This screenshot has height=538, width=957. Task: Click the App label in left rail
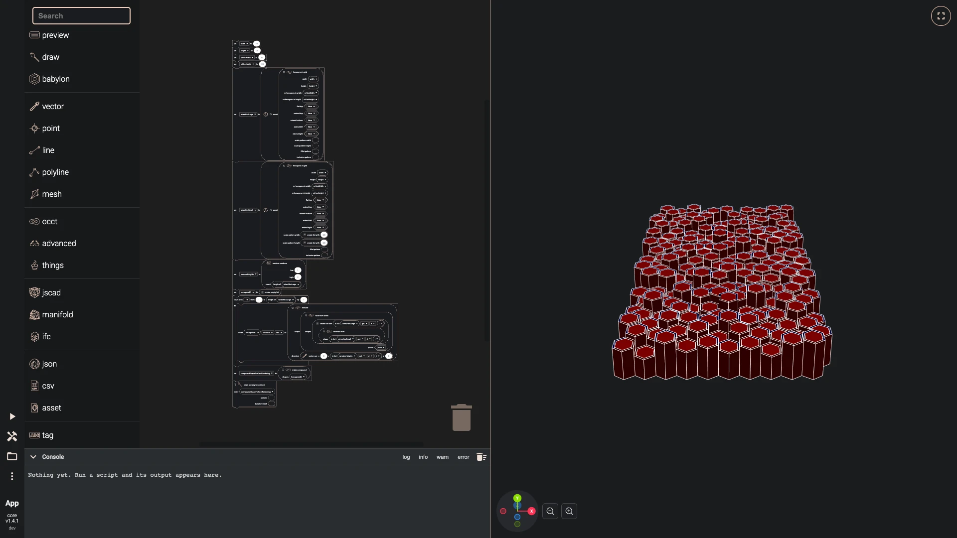(x=12, y=504)
